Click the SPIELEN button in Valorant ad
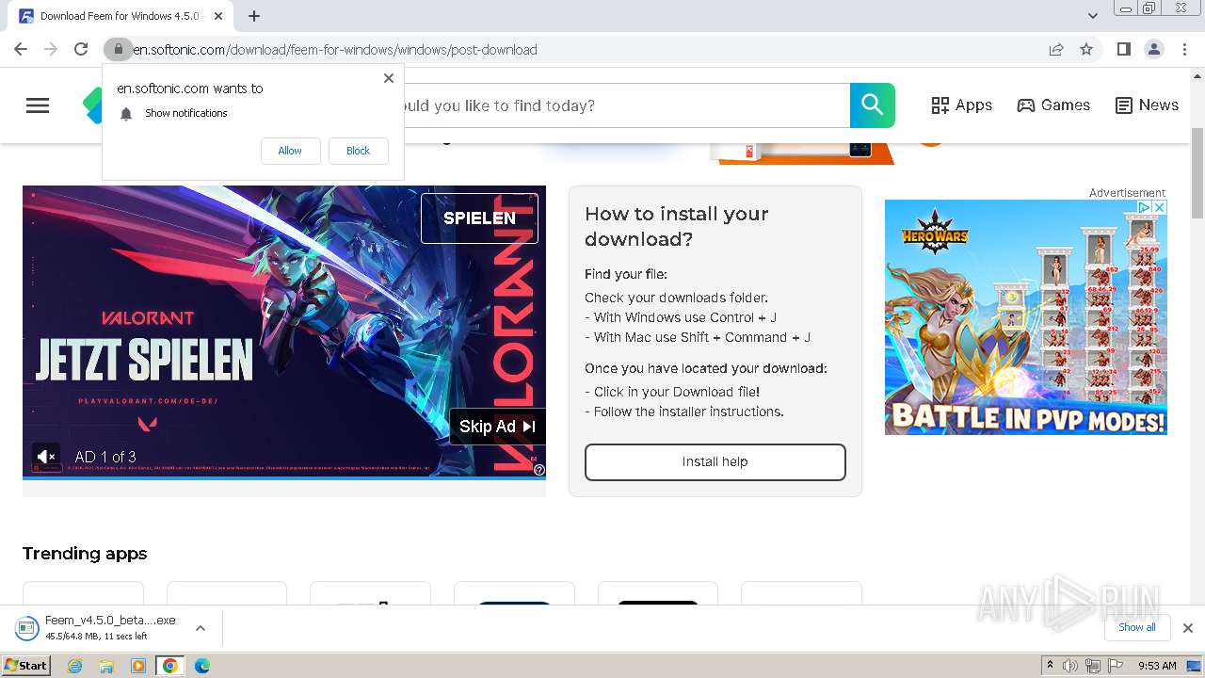Screen dimensions: 1205x678 click(479, 218)
